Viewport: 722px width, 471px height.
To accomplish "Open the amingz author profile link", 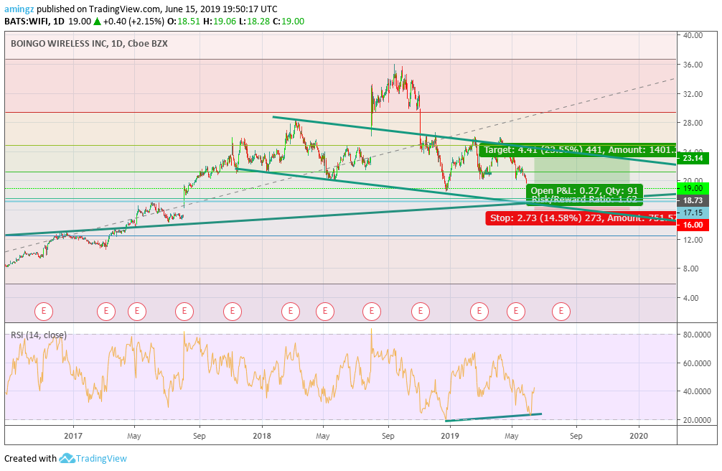I will [19, 9].
